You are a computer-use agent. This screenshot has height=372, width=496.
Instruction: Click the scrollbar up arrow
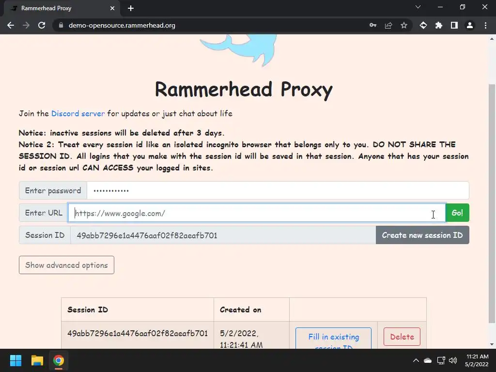492,39
